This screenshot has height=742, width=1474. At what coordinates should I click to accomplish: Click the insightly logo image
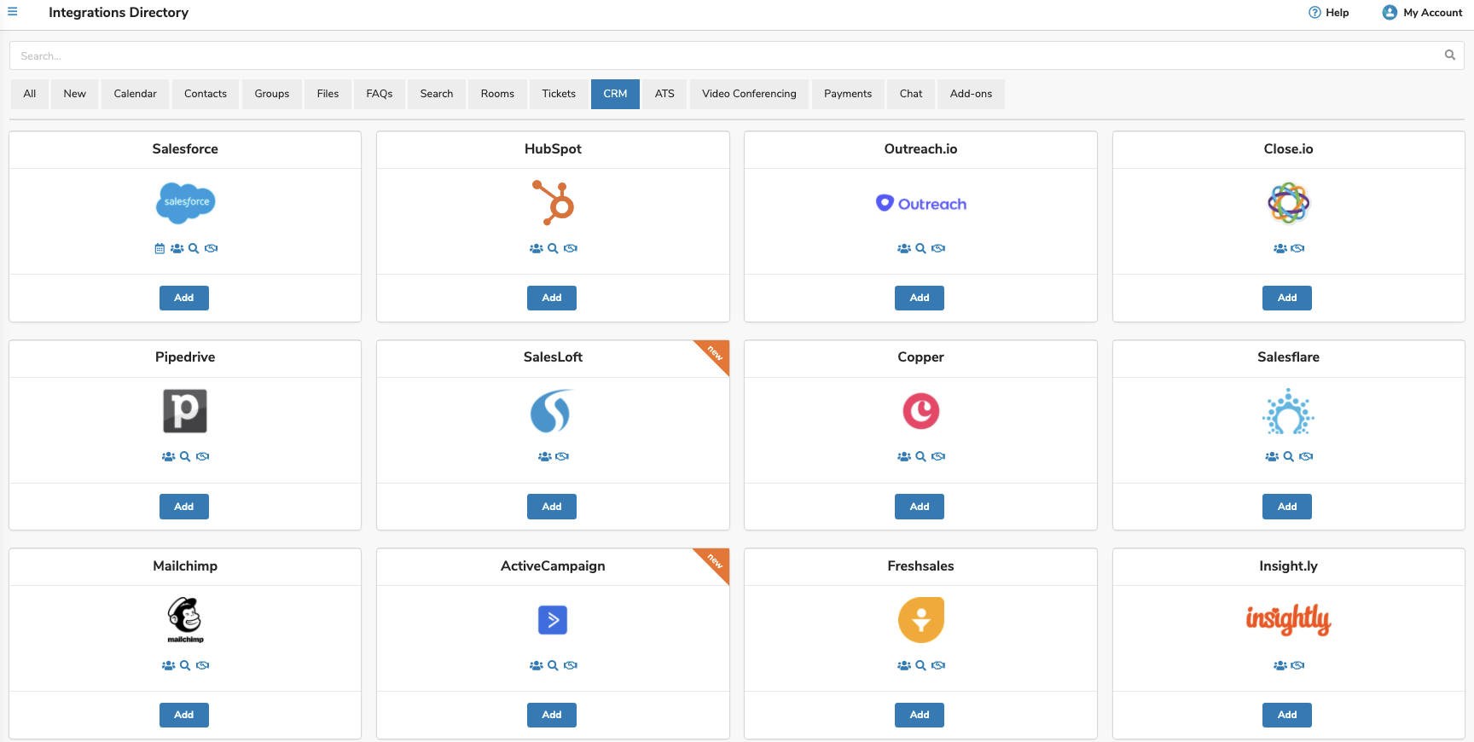(x=1288, y=620)
